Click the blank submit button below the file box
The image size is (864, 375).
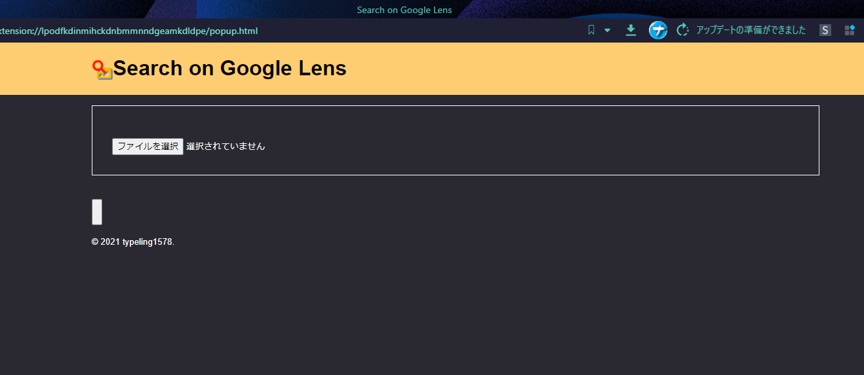97,212
